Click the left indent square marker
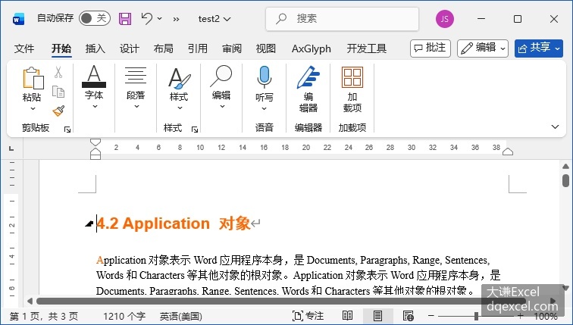This screenshot has height=325, width=573. point(95,157)
